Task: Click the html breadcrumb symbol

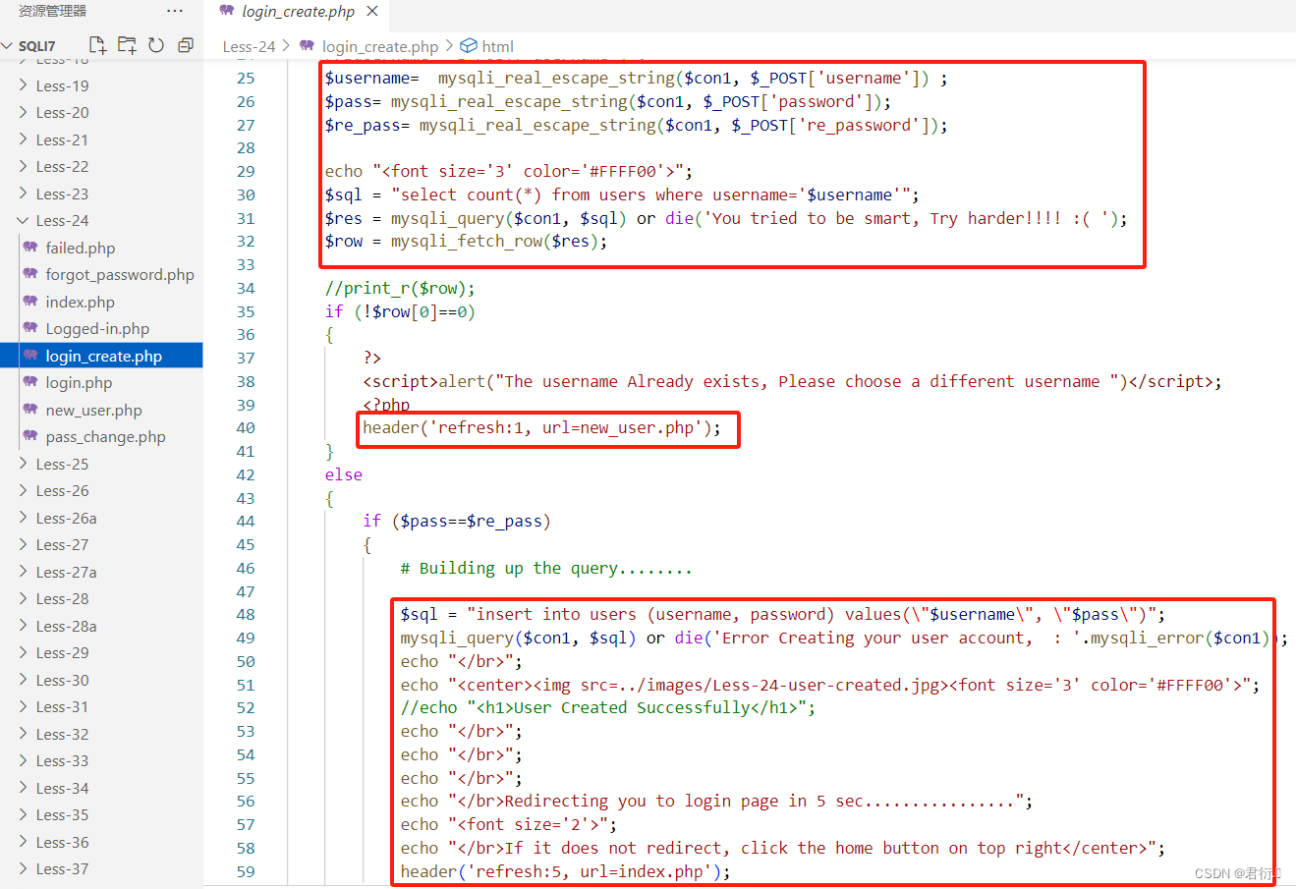Action: [x=497, y=46]
